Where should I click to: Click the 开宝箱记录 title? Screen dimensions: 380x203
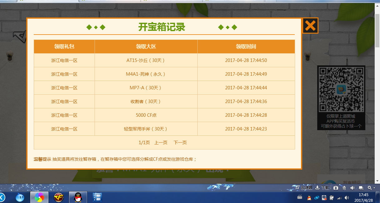[162, 27]
